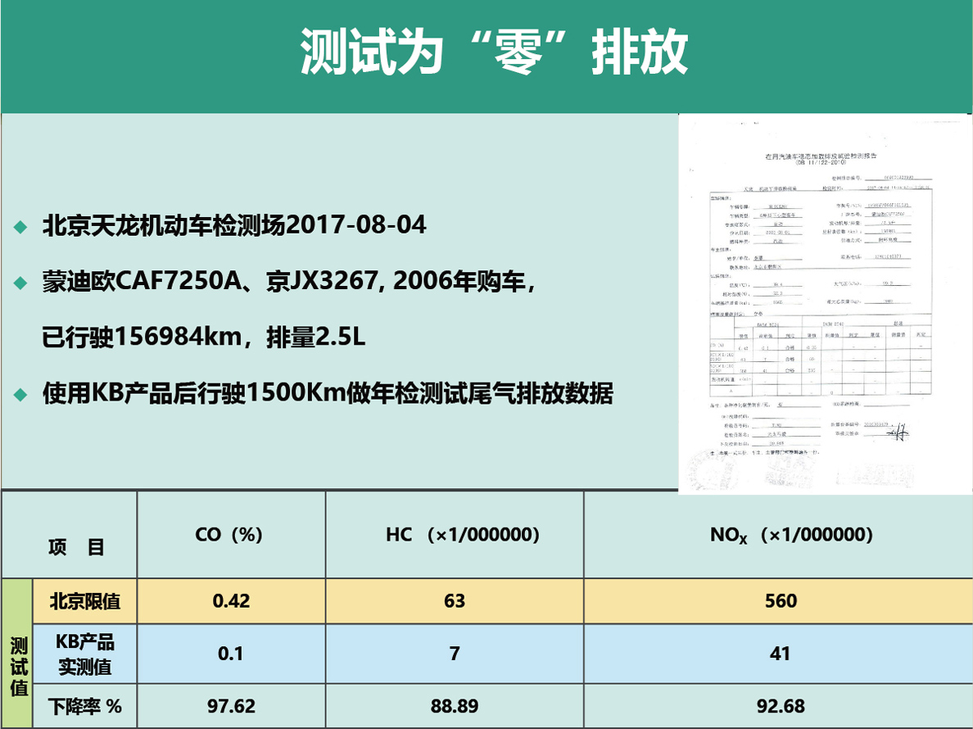Select the text line 北京天龙机动车检测场2017-08-04
Screen dimensions: 973x729
coord(234,226)
